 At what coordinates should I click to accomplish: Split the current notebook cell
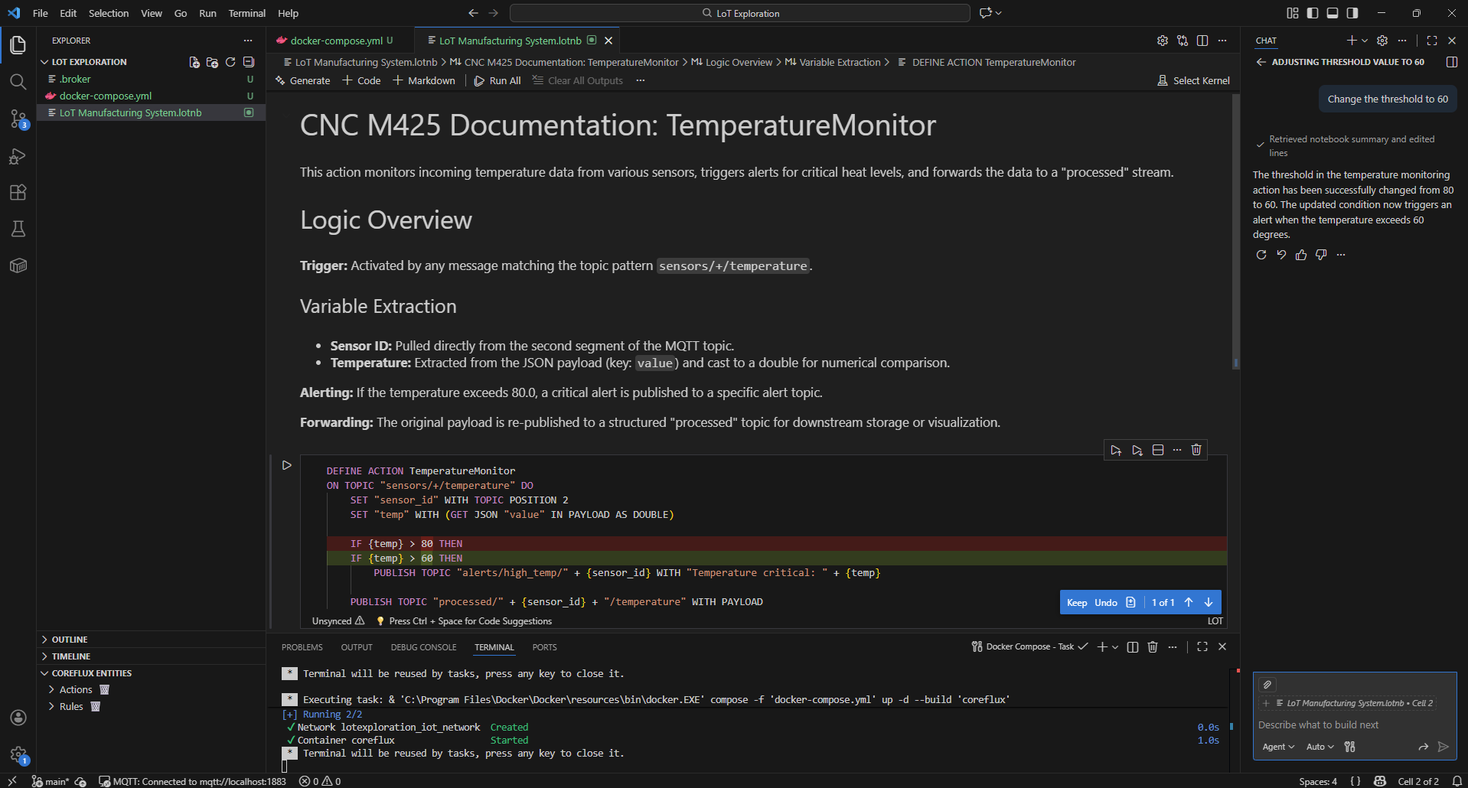1158,450
